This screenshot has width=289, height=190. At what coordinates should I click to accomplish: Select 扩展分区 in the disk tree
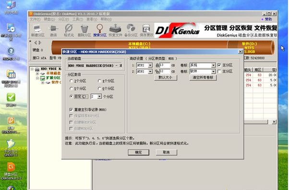tap(53, 78)
